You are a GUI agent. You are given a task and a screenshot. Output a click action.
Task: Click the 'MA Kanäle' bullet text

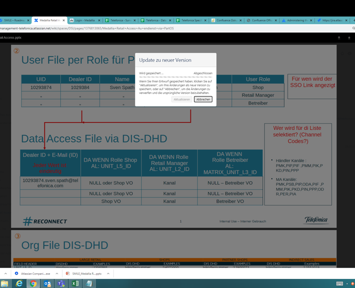[x=299, y=187]
